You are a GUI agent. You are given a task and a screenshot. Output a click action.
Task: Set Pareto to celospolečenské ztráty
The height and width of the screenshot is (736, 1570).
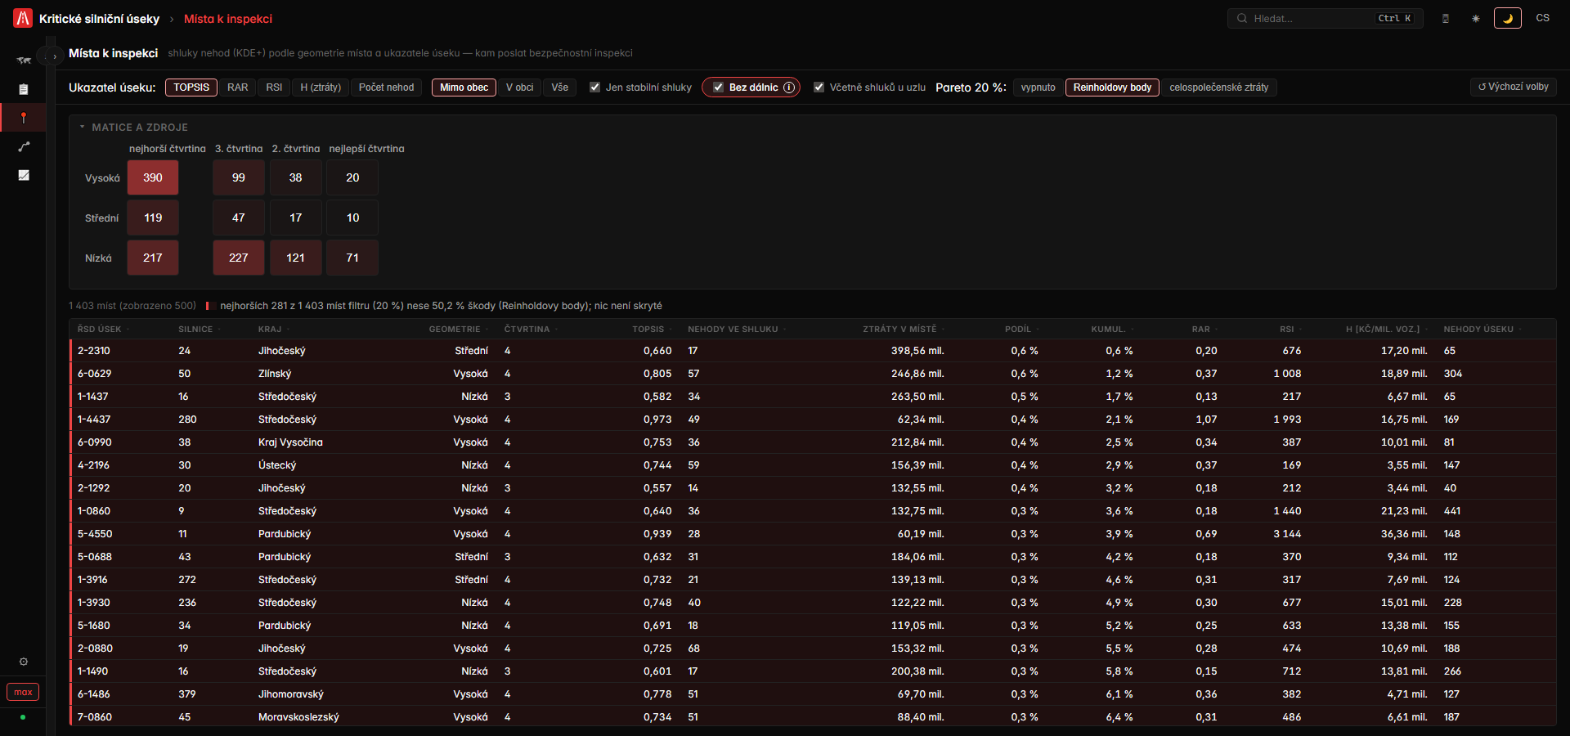(x=1218, y=88)
